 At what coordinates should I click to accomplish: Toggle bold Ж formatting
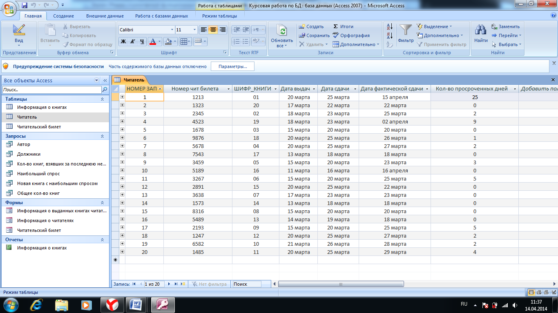click(x=123, y=42)
